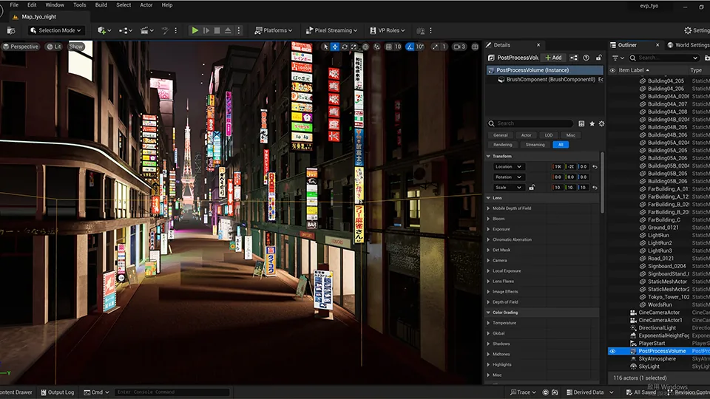Activate the Rotate gizmo tool
Viewport: 710px width, 399px height.
345,47
